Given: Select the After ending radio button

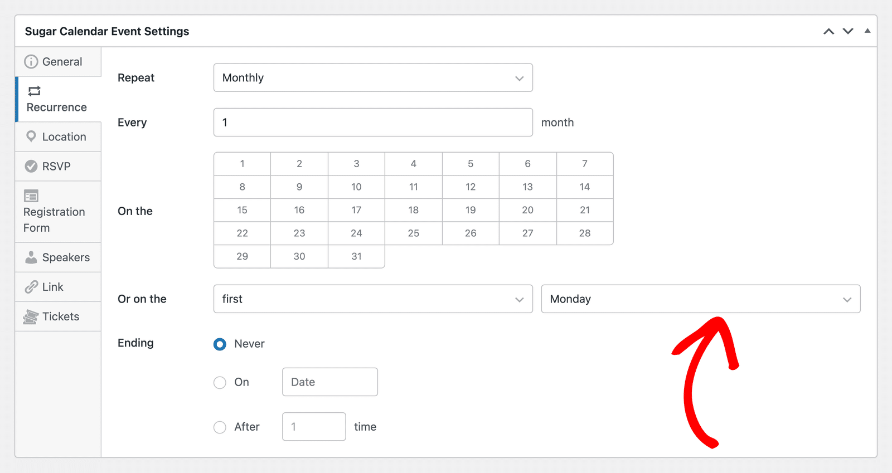Looking at the screenshot, I should 220,427.
